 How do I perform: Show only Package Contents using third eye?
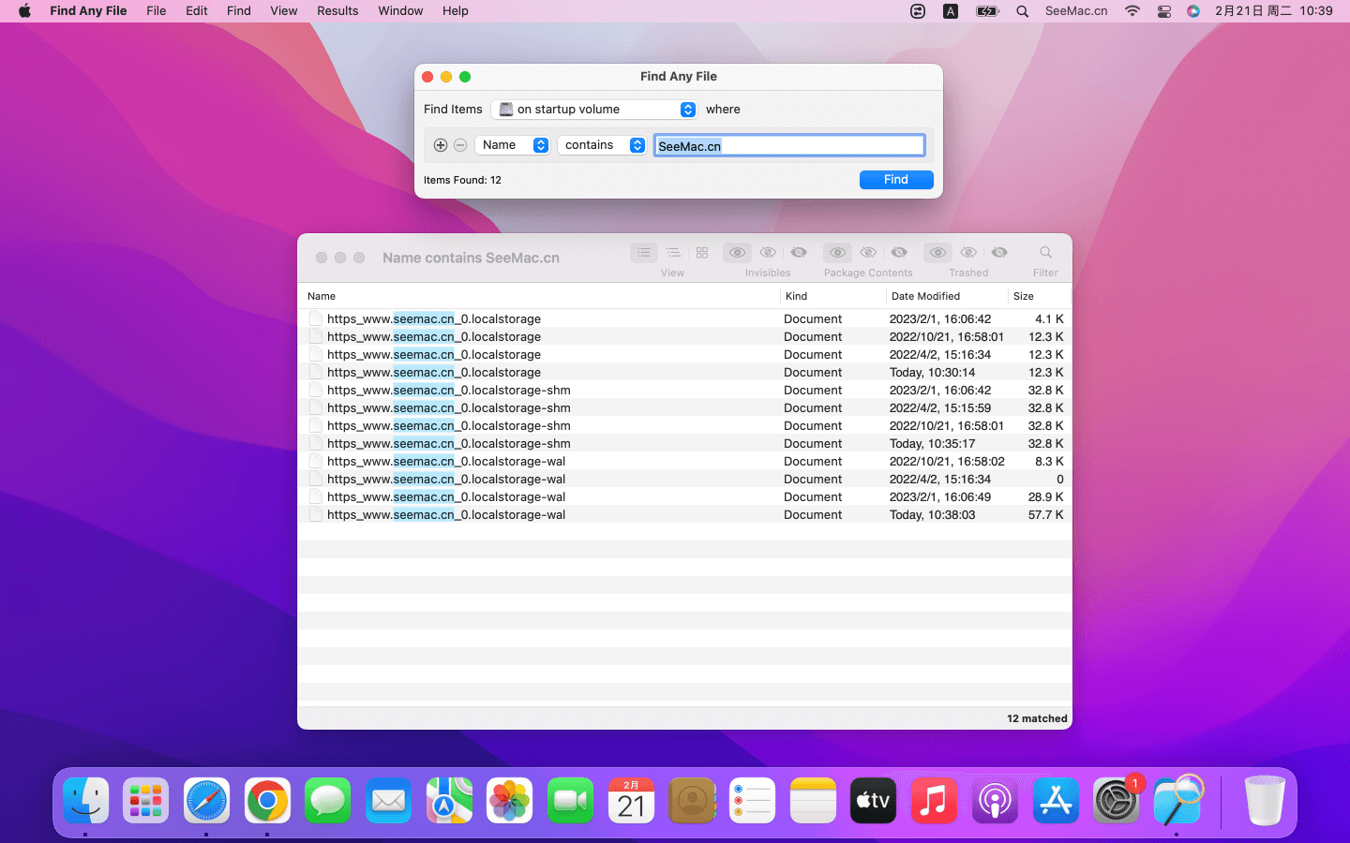point(899,253)
